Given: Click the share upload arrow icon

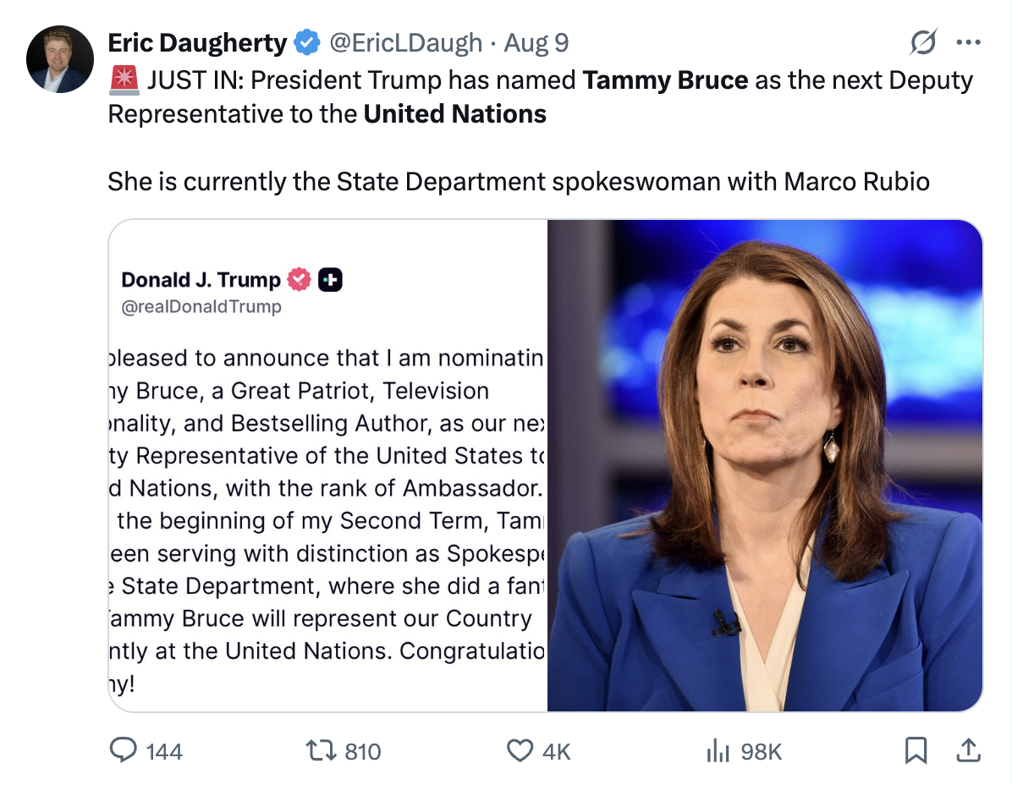Looking at the screenshot, I should 969,750.
